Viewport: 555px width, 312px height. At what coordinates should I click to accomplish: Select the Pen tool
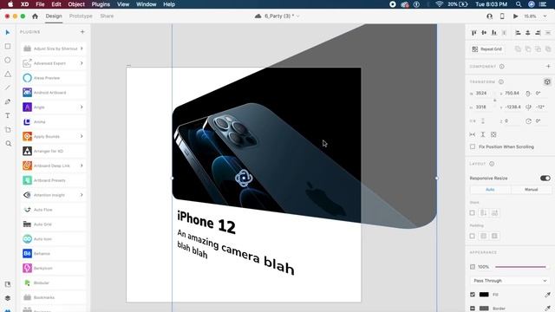coord(8,102)
